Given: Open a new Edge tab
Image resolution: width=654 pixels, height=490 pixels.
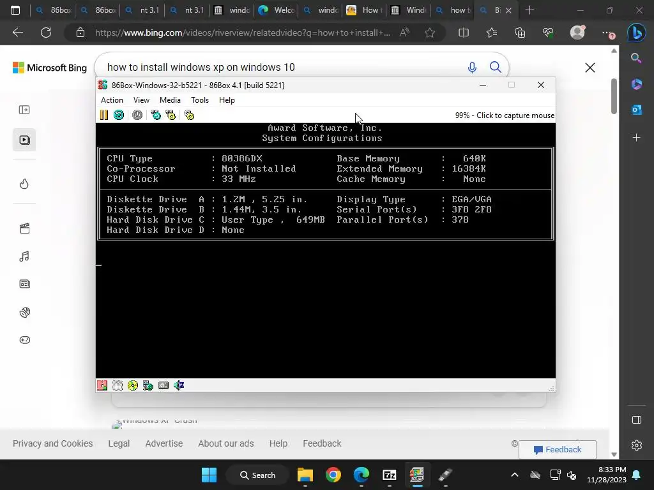Looking at the screenshot, I should pyautogui.click(x=529, y=10).
